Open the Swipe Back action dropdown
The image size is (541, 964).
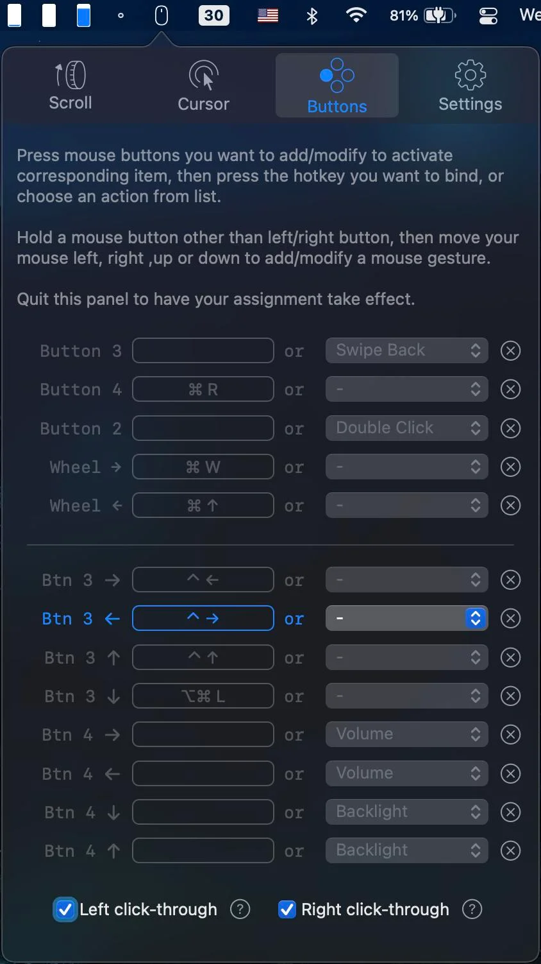[x=406, y=350]
